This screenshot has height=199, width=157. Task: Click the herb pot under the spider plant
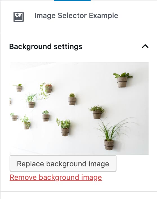(26, 123)
